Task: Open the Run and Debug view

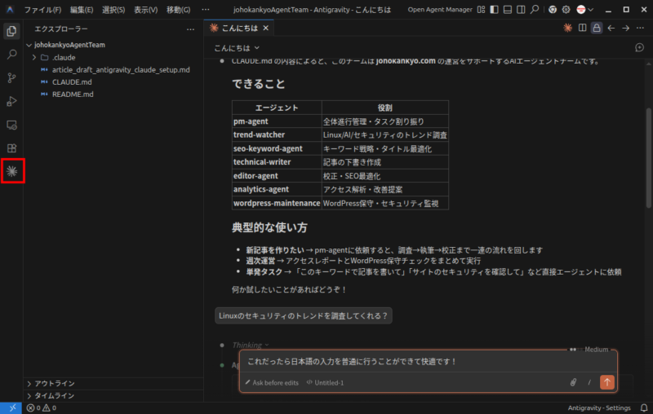Action: pos(12,102)
